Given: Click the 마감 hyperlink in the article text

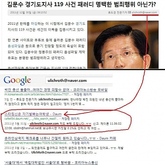Looking at the screenshot, I should pos(34,24).
